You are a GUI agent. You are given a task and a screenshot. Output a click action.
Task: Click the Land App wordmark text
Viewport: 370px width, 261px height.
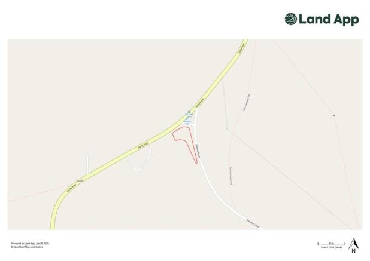tap(329, 19)
